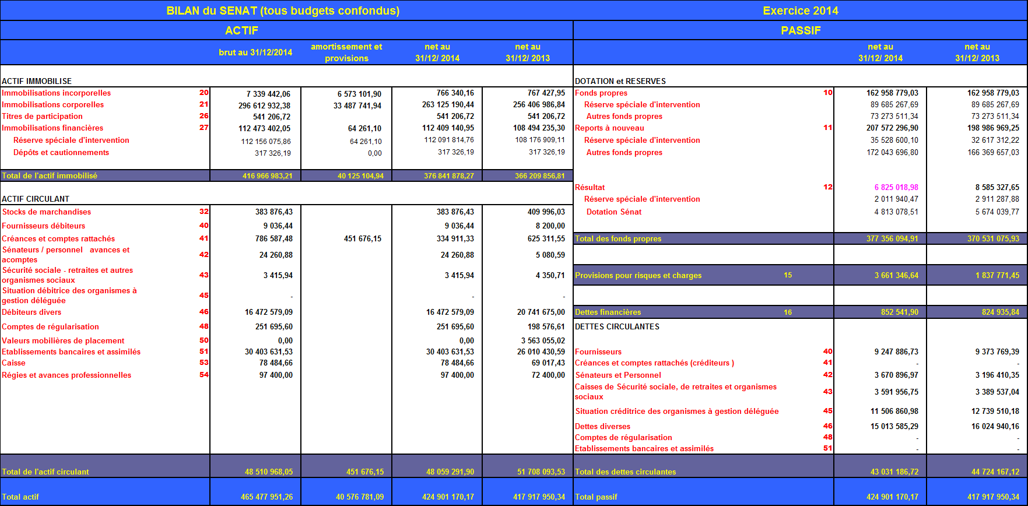Viewport: 1028px width, 506px height.
Task: Select the "Titres de participation" label
Action: [42, 116]
